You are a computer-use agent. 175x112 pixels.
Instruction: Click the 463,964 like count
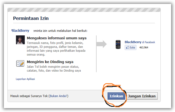pos(144,48)
